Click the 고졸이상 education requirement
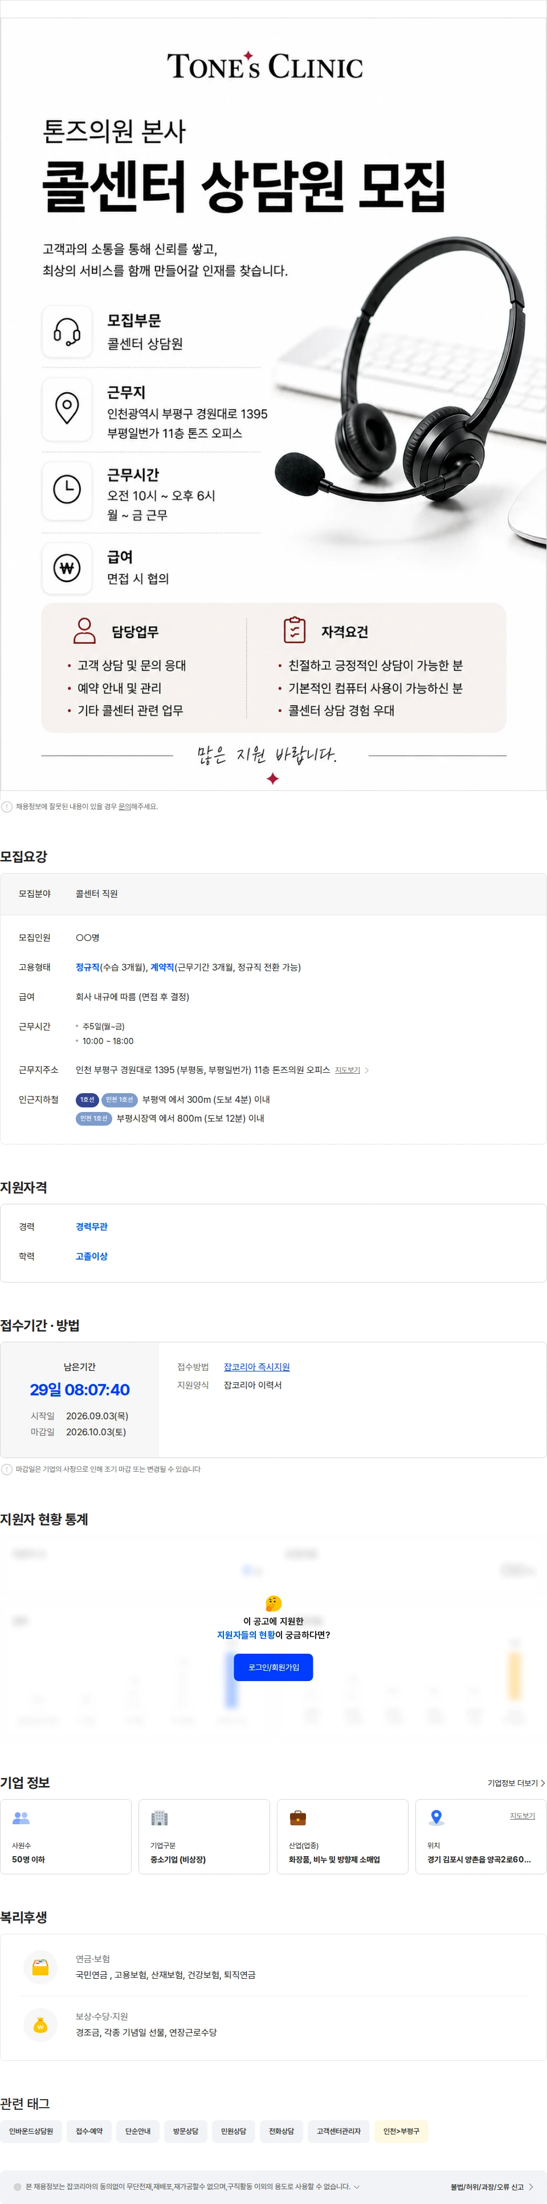The width and height of the screenshot is (547, 2204). click(91, 1256)
